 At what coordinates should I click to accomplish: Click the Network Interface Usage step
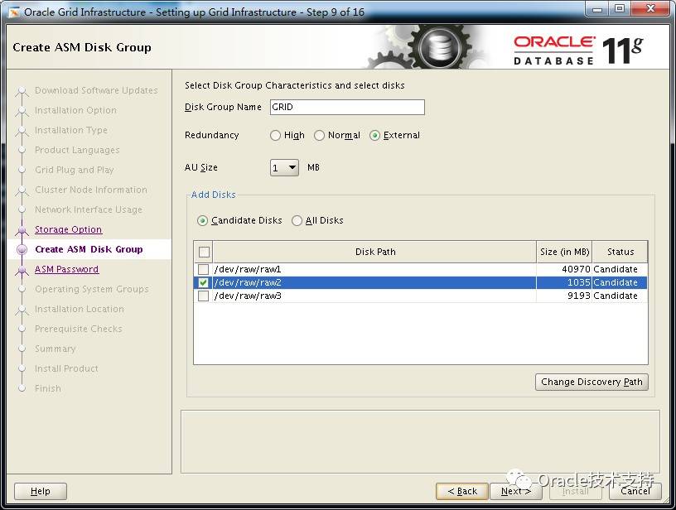click(89, 209)
